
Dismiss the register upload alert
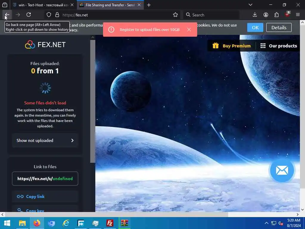click(x=189, y=30)
